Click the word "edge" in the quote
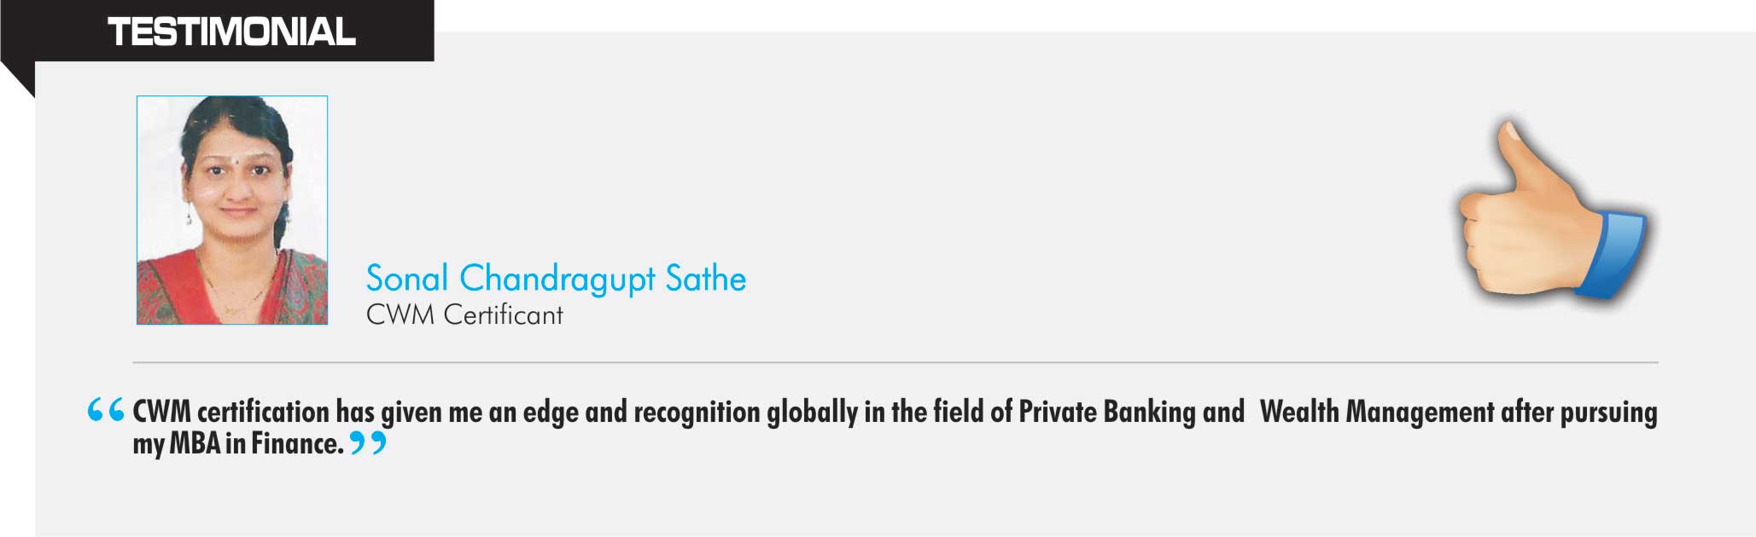 (551, 413)
